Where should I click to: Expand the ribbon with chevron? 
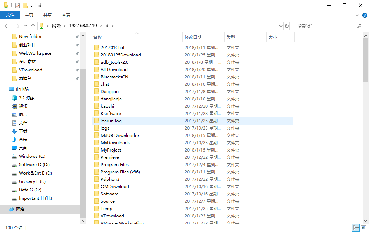pyautogui.click(x=357, y=15)
